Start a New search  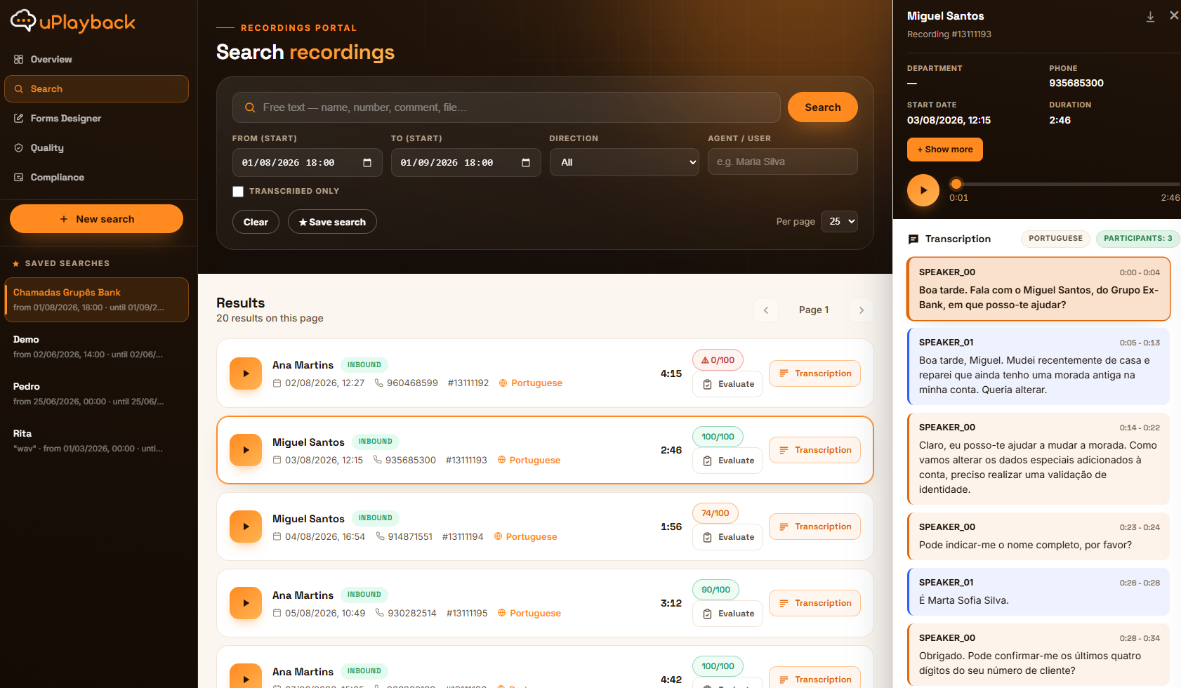(x=96, y=219)
